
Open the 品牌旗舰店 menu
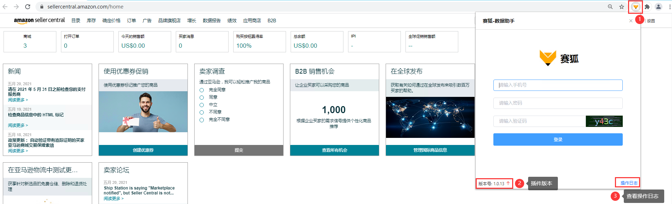click(169, 21)
